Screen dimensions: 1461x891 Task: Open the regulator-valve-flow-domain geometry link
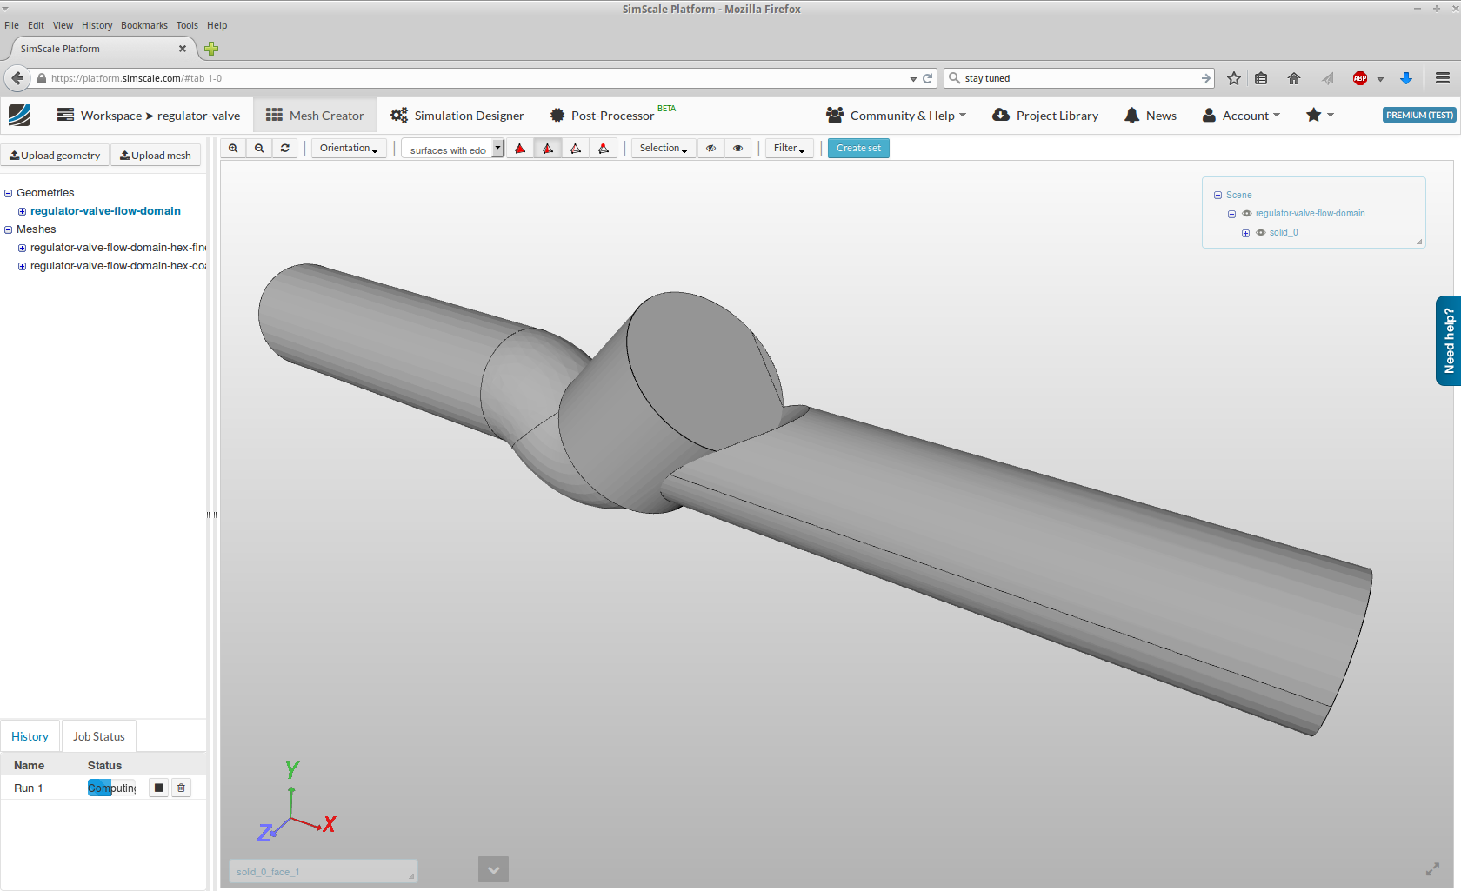tap(104, 210)
